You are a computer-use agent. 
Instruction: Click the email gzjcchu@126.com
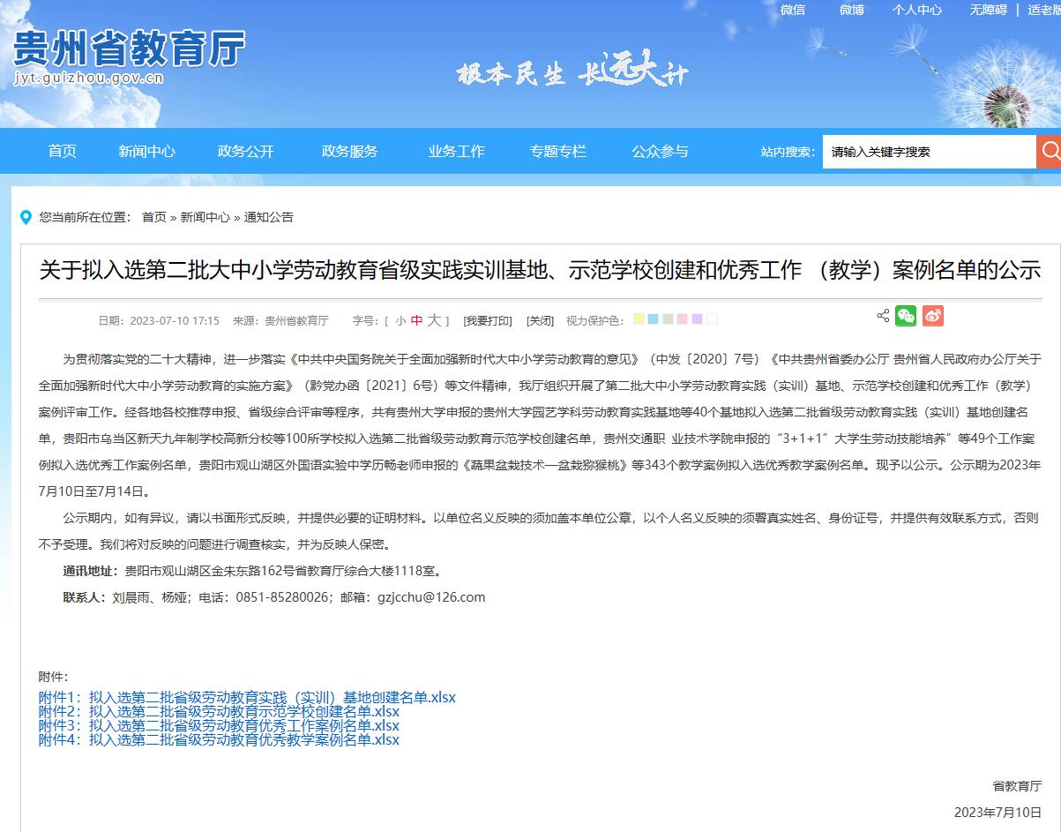pyautogui.click(x=431, y=597)
